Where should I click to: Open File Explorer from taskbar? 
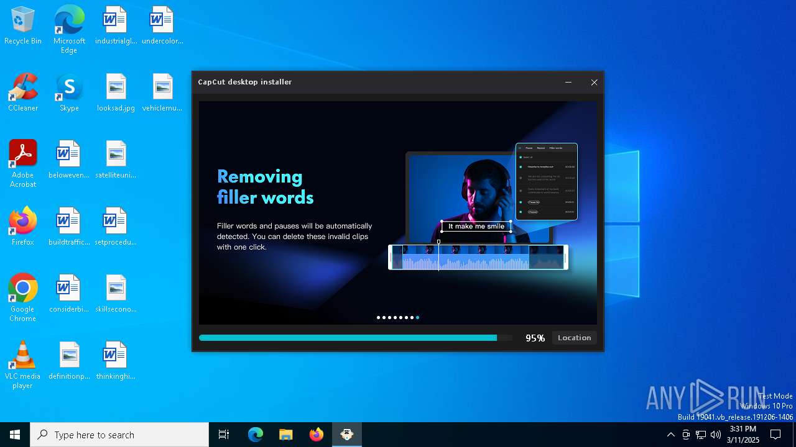coord(286,435)
